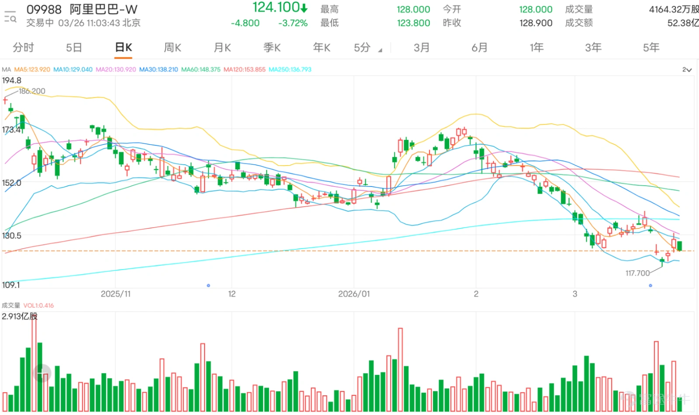Open the 月K monthly chart tab
The height and width of the screenshot is (415, 699).
[x=222, y=47]
